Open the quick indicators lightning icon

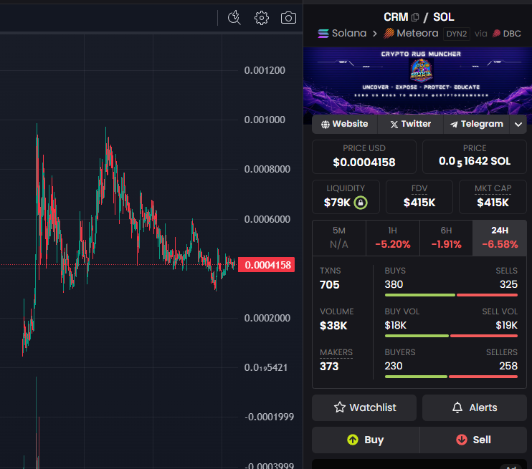(x=234, y=18)
